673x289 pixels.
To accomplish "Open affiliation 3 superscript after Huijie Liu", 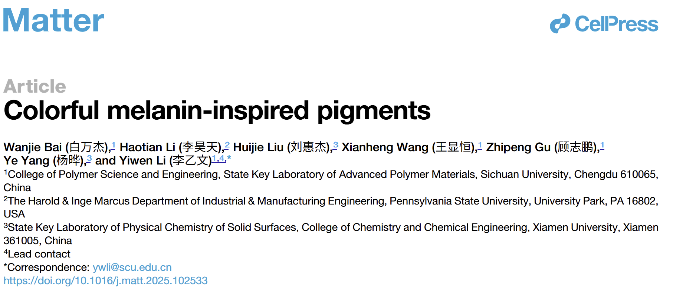I will click(335, 145).
